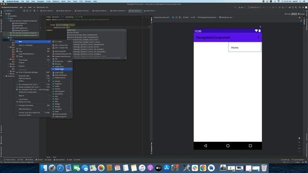Click the Sample Data Directory folder icon
308x173 pixels.
(53, 56)
